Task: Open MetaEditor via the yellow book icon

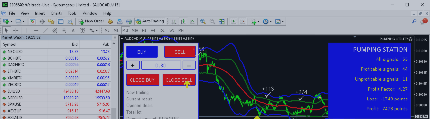Action: pyautogui.click(x=111, y=21)
